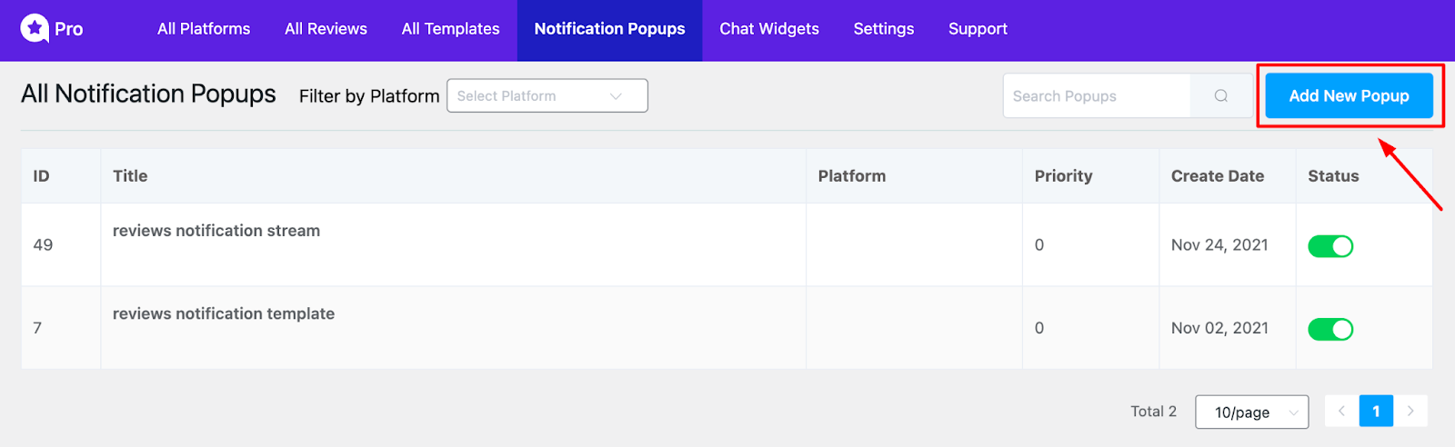Select the Notification Popups tab
The height and width of the screenshot is (447, 1455).
(x=609, y=29)
